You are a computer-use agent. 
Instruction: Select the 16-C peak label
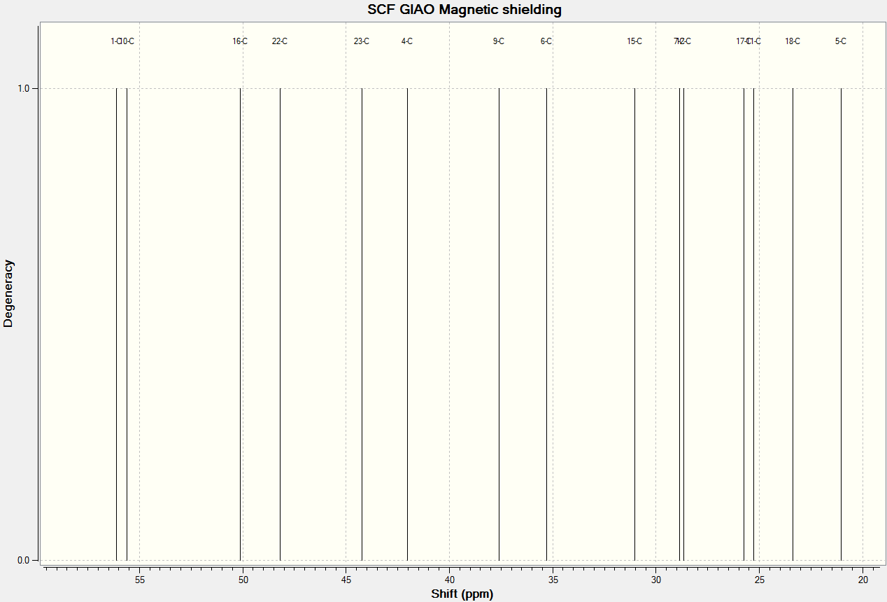tap(240, 41)
